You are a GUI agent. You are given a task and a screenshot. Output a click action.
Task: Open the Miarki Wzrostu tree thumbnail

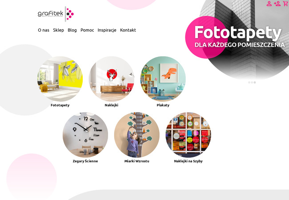pos(137,135)
